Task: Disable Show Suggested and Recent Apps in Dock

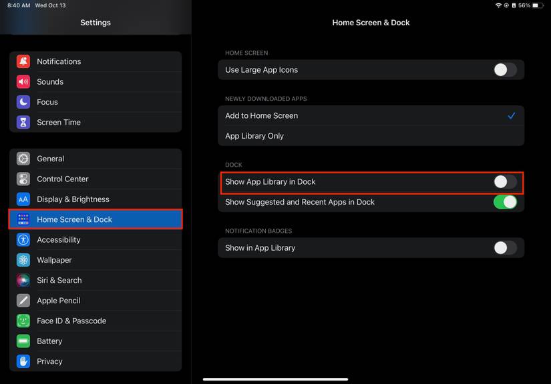Action: point(505,202)
